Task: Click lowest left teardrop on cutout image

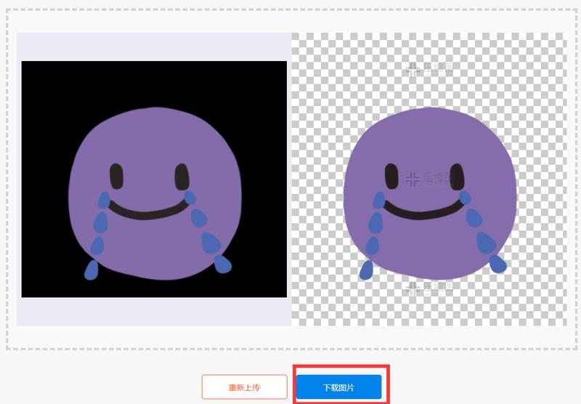Action: click(x=366, y=270)
